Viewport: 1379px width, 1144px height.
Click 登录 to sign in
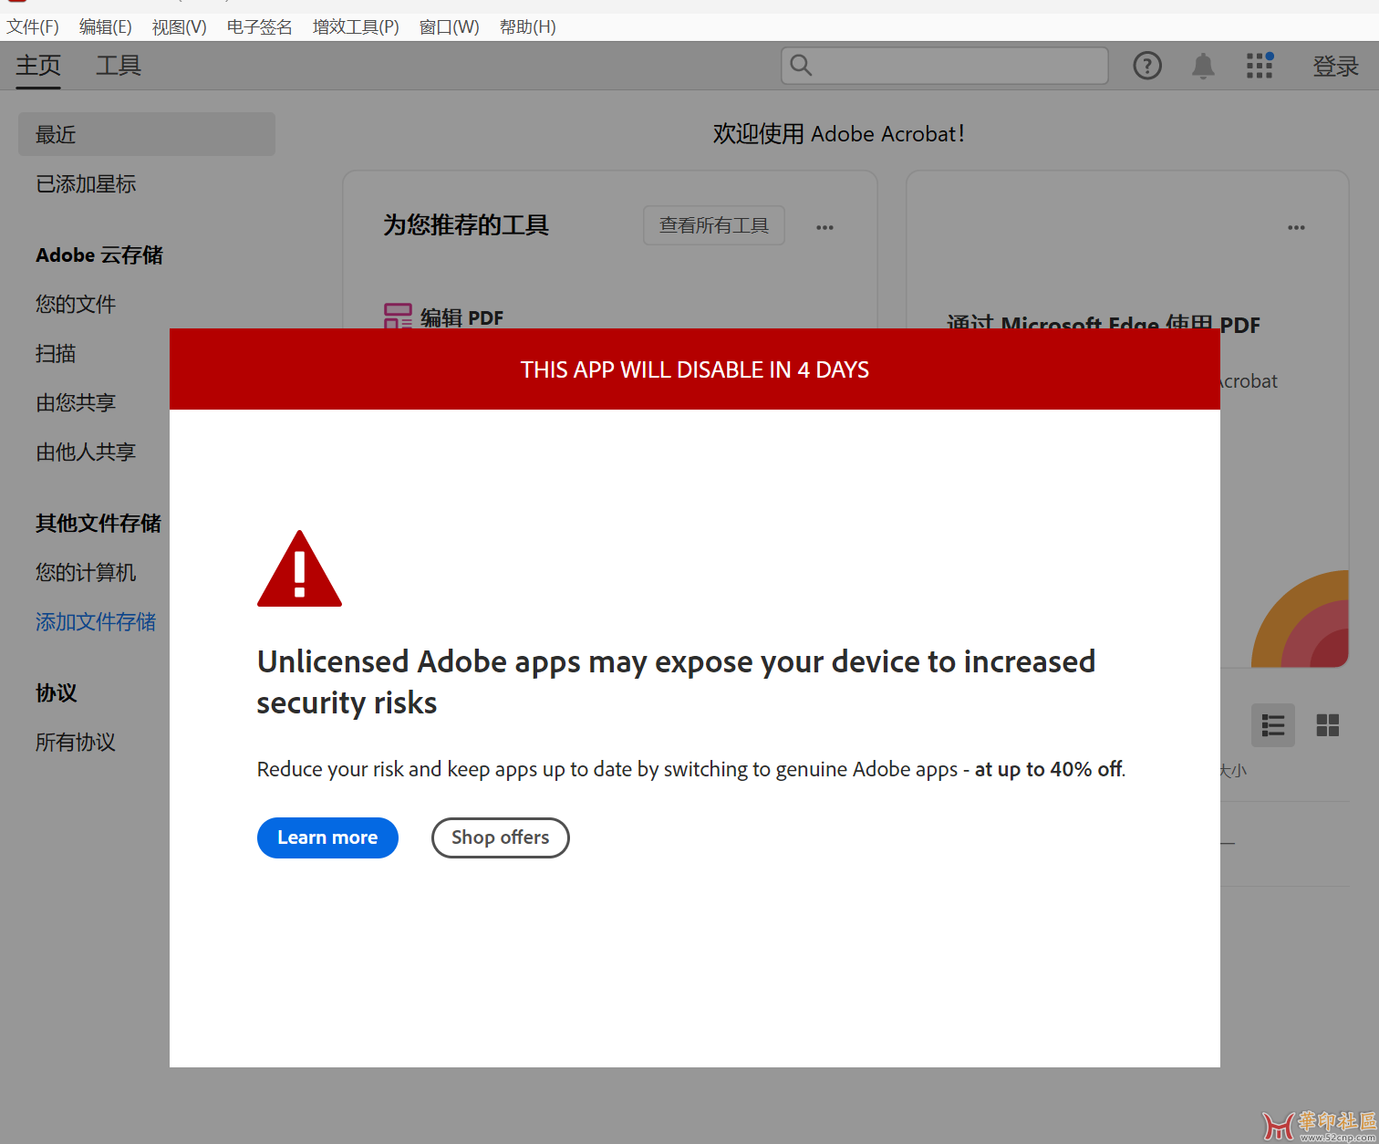click(x=1336, y=66)
